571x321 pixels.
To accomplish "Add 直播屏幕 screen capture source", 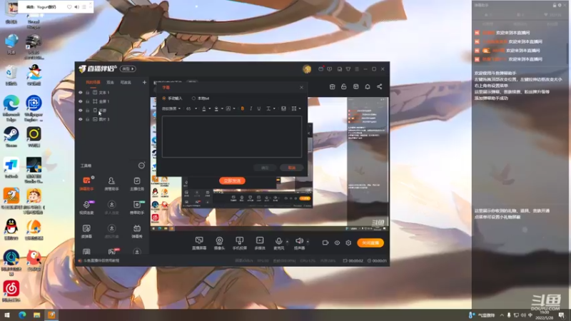I will [x=199, y=243].
